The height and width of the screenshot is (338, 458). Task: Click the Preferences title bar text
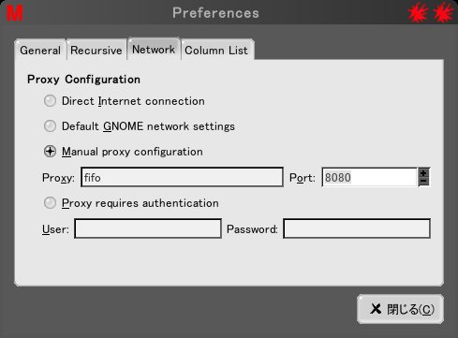coord(215,13)
